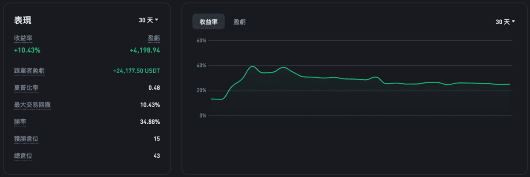Click the 0% label on the chart axis
530x177 pixels.
coord(203,116)
